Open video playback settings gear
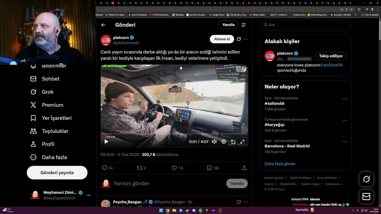The height and width of the screenshot is (214, 381). pyautogui.click(x=224, y=141)
